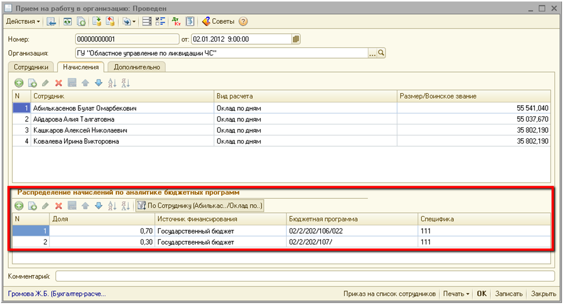This screenshot has height=304, width=563.
Task: Click the Dt/Kt posting result icon
Action: pos(176,22)
